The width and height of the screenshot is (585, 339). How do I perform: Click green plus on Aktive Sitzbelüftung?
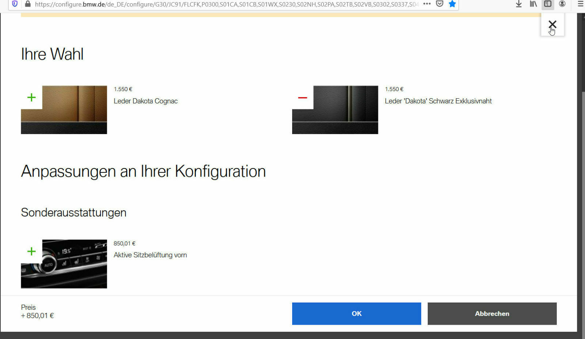click(x=31, y=251)
